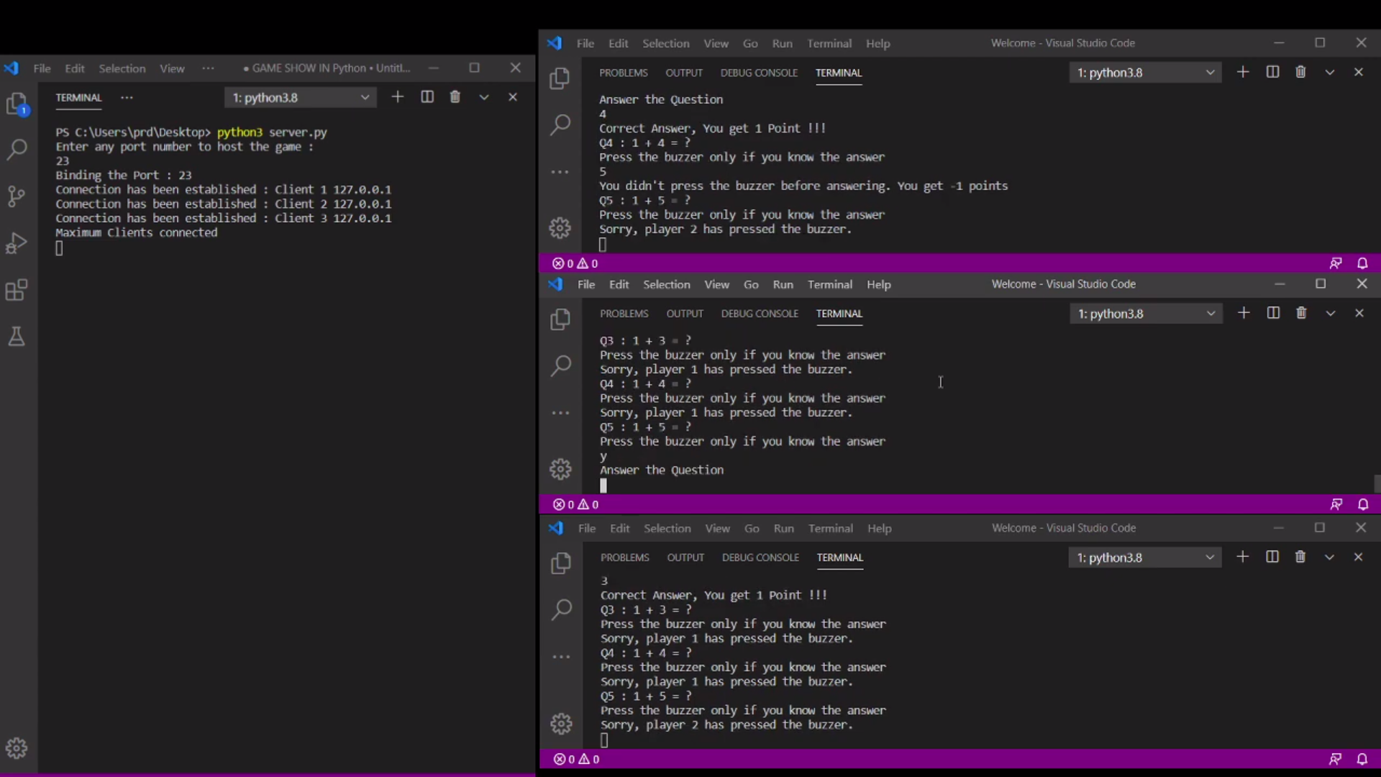Open the left window python3.8 terminal dropdown
This screenshot has width=1381, height=777.
301,97
